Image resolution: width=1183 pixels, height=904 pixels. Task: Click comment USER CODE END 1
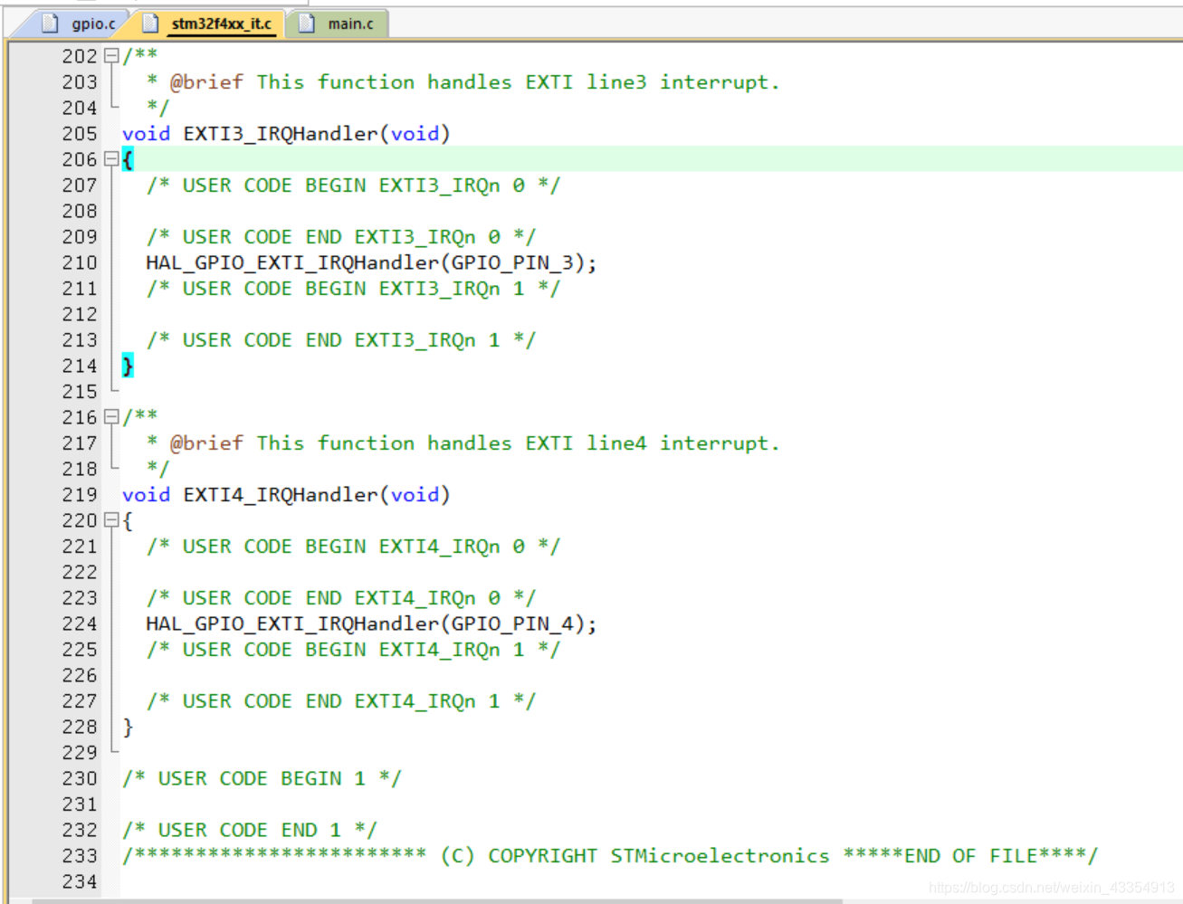tap(250, 831)
